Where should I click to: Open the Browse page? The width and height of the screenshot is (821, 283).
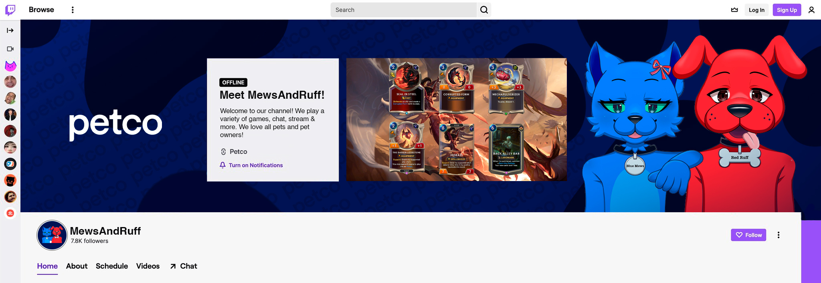tap(41, 10)
